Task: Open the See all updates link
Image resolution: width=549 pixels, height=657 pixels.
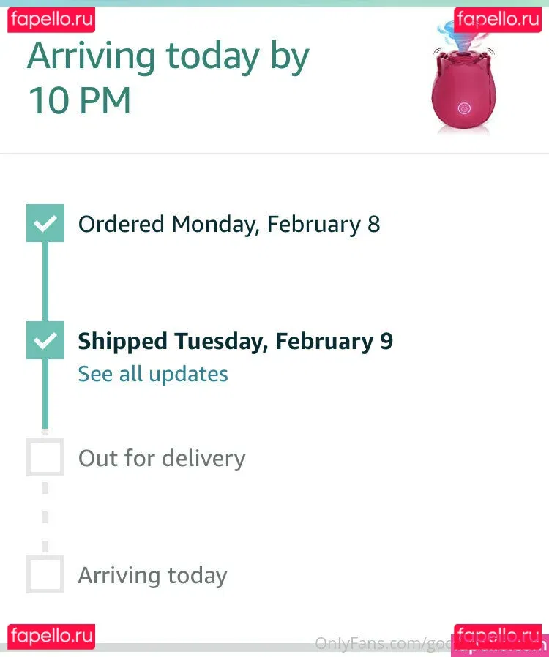Action: [153, 374]
